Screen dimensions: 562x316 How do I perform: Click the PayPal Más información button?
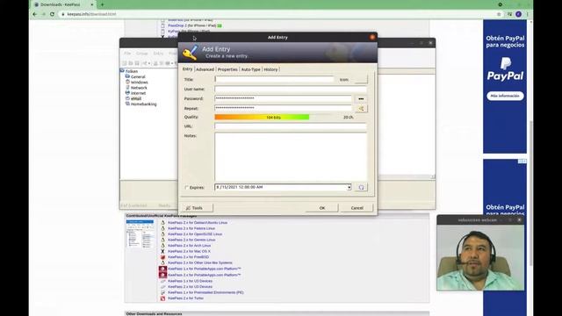505,96
